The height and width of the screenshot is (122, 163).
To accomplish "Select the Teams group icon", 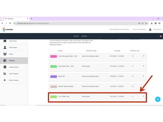I will point(5,54).
